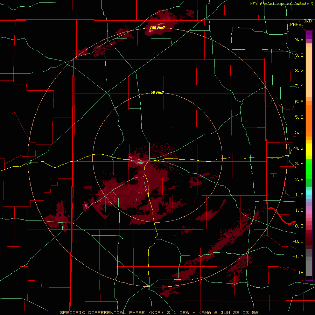Click the 9.8 scale value
This screenshot has height=315, width=315.
[299, 39]
